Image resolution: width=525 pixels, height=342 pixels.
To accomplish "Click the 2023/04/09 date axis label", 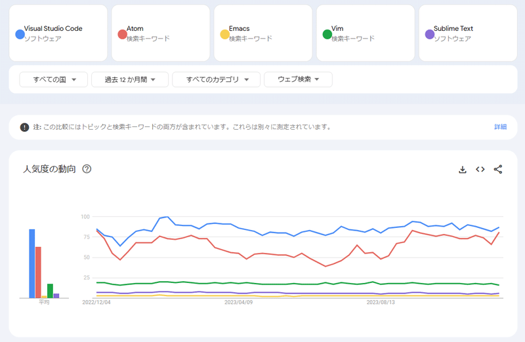I will (x=238, y=302).
